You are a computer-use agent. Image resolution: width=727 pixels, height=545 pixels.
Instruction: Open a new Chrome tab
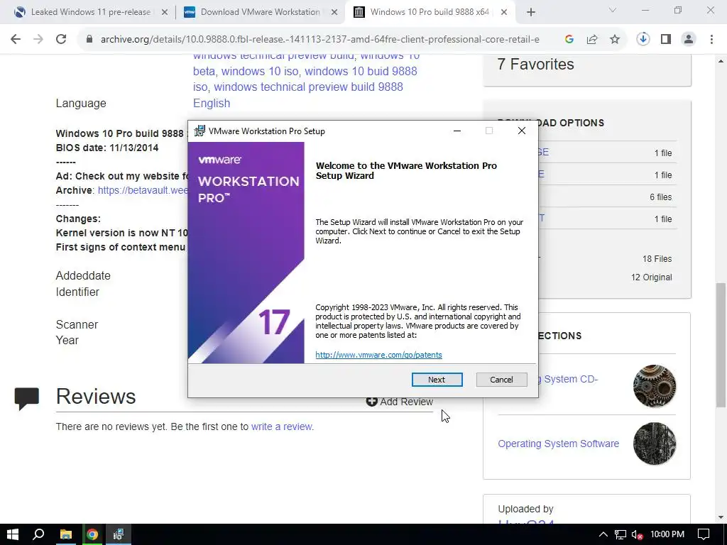[x=531, y=13]
